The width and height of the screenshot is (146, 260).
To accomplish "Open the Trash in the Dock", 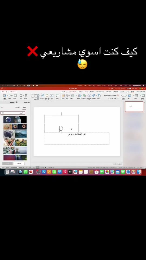I will pyautogui.click(x=7, y=172).
